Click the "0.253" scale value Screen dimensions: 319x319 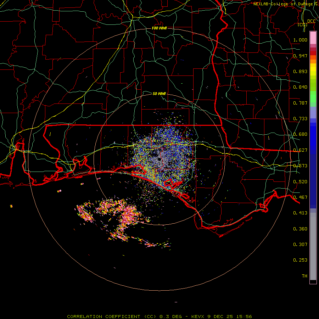pyautogui.click(x=300, y=260)
